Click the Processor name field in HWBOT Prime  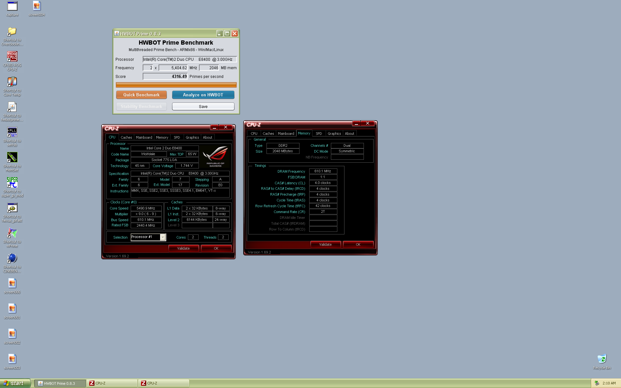pyautogui.click(x=190, y=59)
